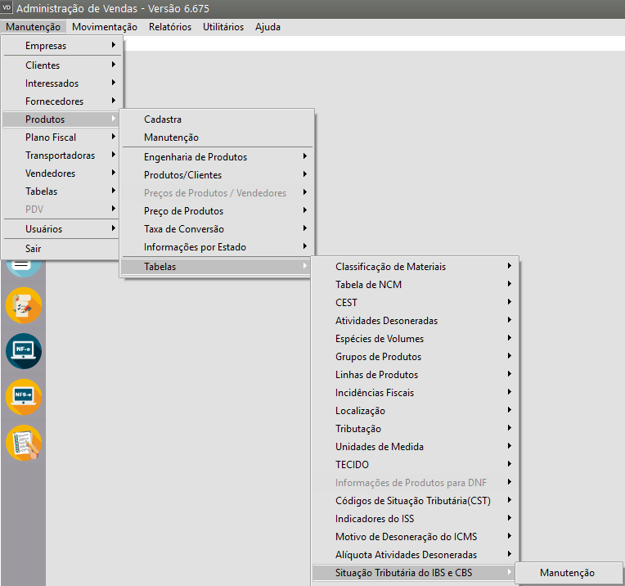Click the NFS-e laptop icon in sidebar

point(23,396)
